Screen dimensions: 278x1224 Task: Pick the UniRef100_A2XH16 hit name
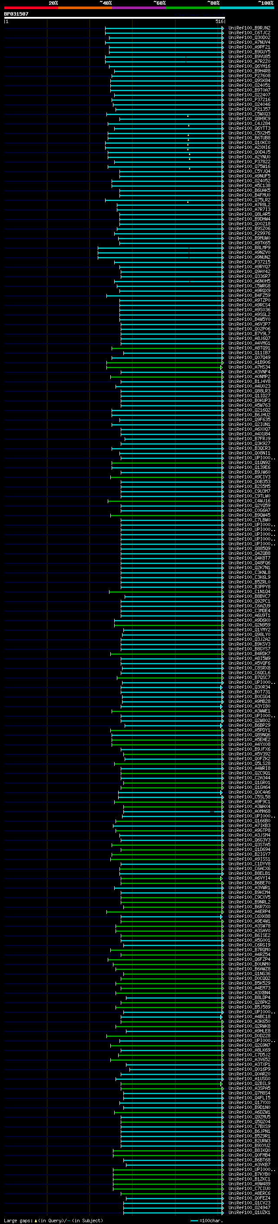(x=249, y=147)
